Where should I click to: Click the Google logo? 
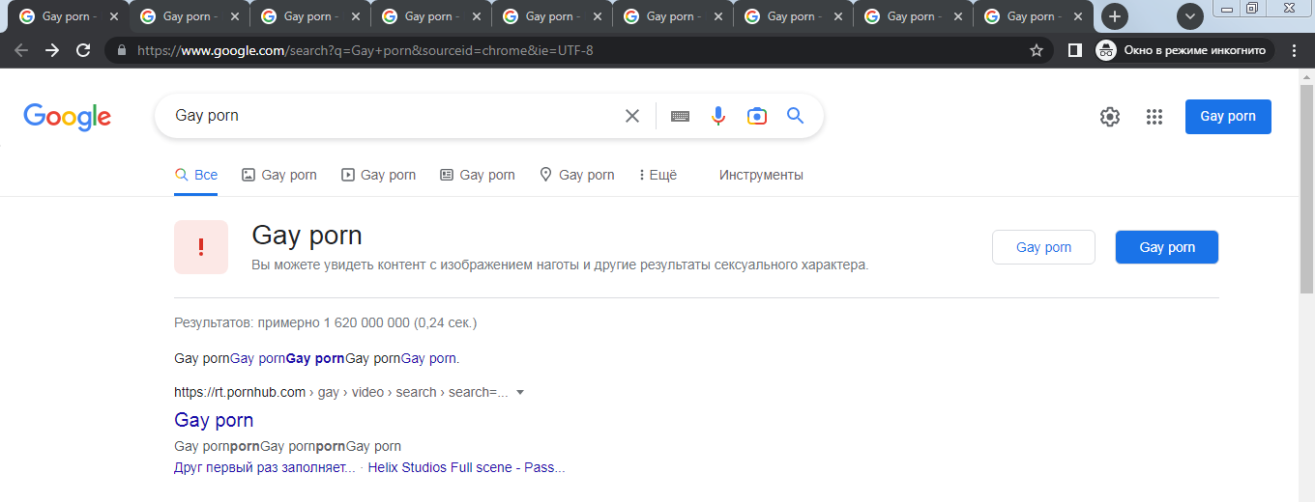click(68, 117)
